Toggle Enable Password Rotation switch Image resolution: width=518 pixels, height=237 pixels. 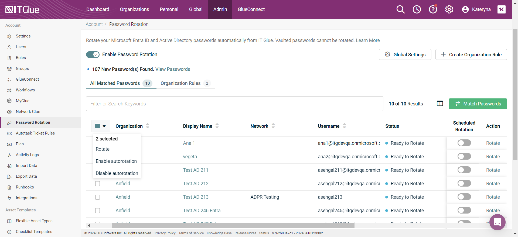tap(93, 54)
